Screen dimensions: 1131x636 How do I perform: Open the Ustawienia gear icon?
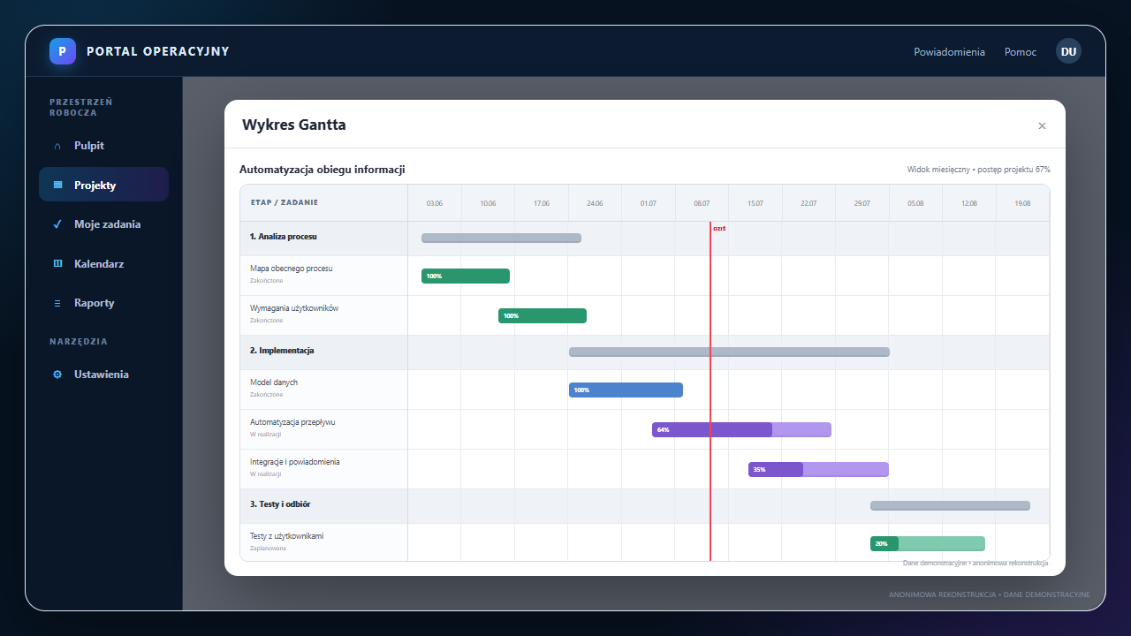click(57, 375)
